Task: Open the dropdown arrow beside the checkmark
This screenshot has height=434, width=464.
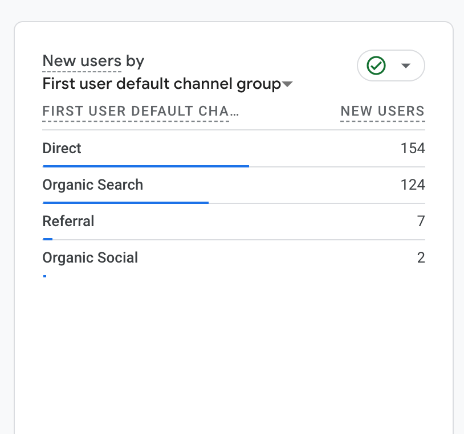Action: coord(406,66)
